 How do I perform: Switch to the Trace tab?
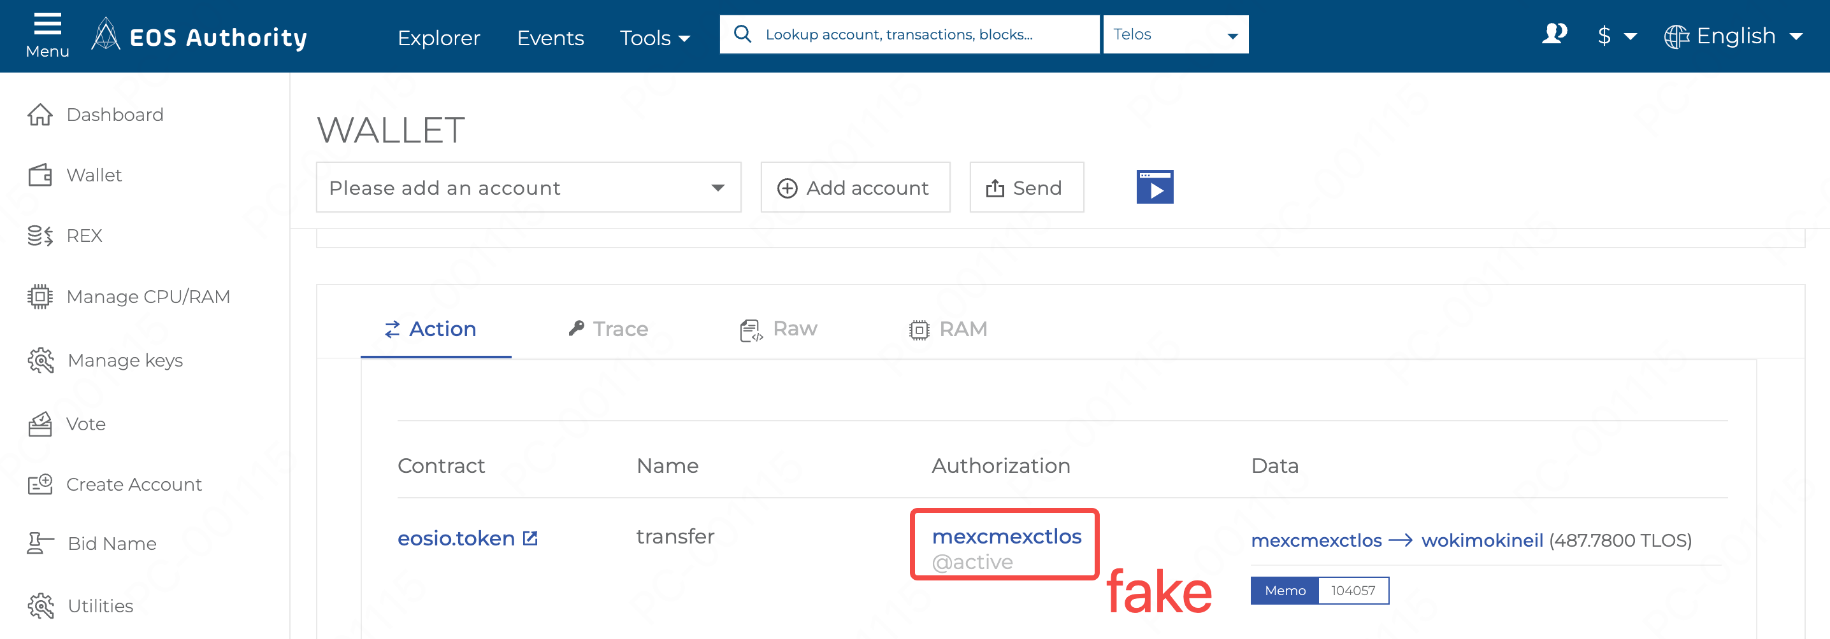(x=608, y=329)
